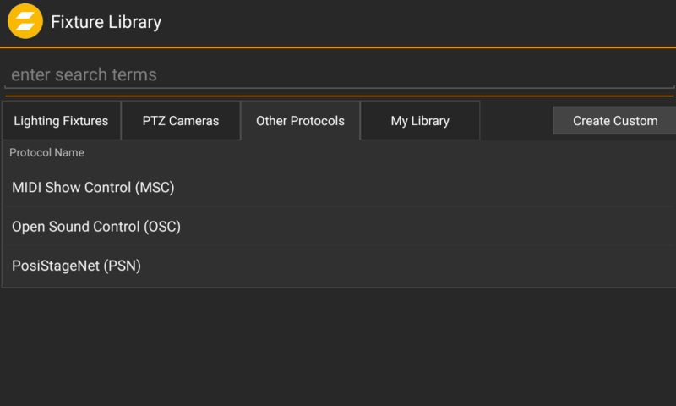Image resolution: width=676 pixels, height=406 pixels.
Task: Click the word Cameras in the PTZ tab
Action: click(x=194, y=121)
